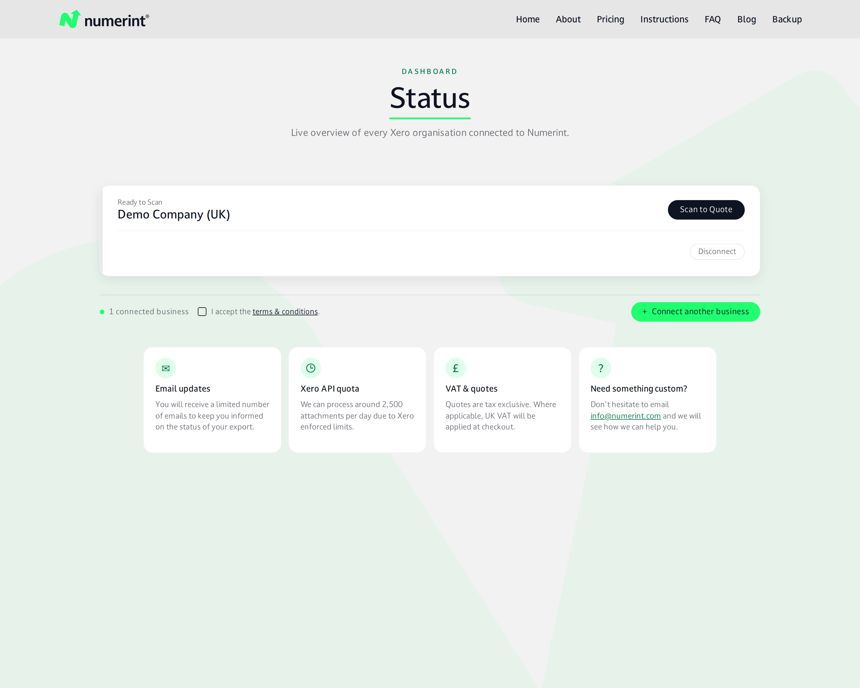Click the DASHBOARD label above the title
The height and width of the screenshot is (688, 860).
pos(430,71)
